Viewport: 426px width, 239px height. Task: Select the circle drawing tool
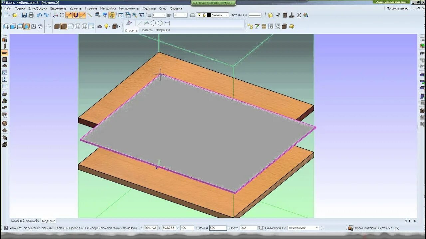coord(153,23)
